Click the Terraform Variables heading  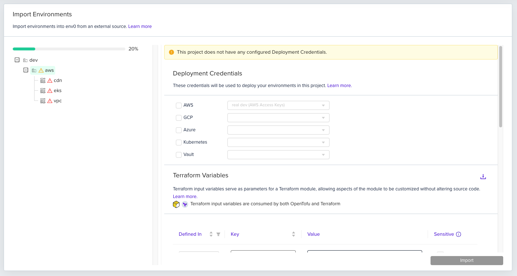click(201, 175)
